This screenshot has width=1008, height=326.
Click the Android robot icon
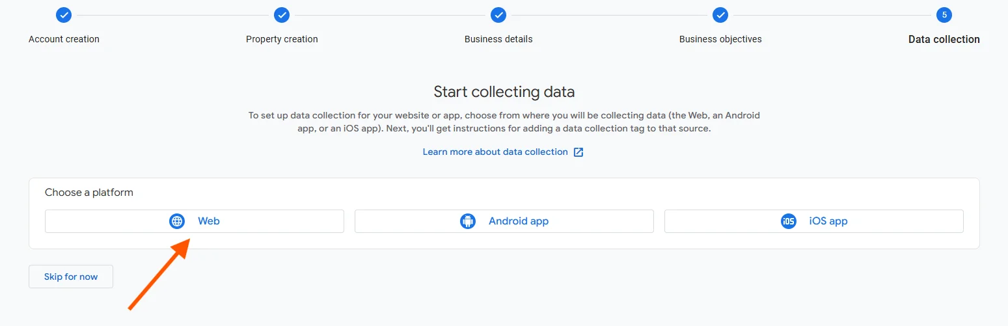(x=468, y=221)
